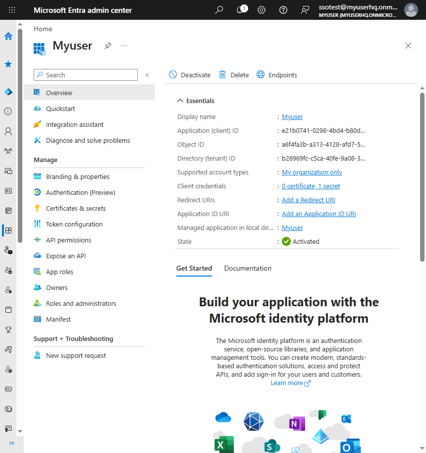Image resolution: width=426 pixels, height=453 pixels.
Task: Click the main content vertical scrollbar
Action: 422,177
